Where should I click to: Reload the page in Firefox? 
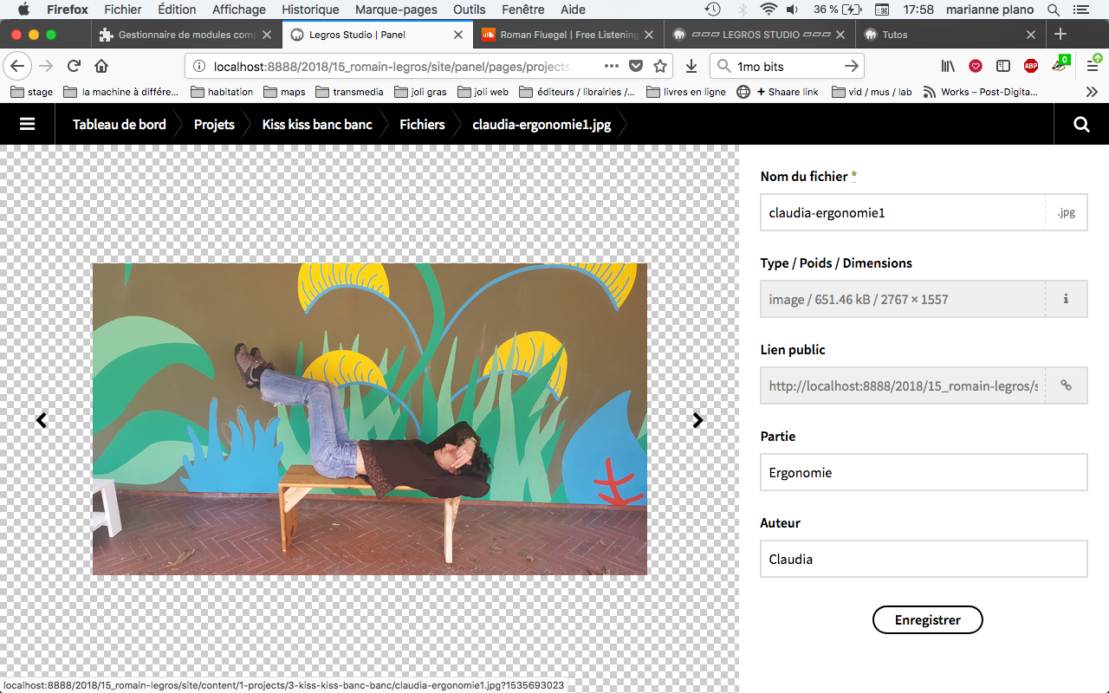(74, 67)
